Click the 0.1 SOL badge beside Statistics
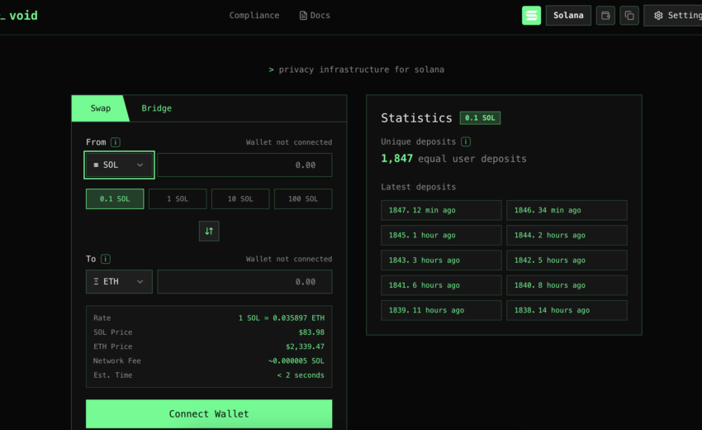Screen dimensions: 702x430 pos(480,118)
